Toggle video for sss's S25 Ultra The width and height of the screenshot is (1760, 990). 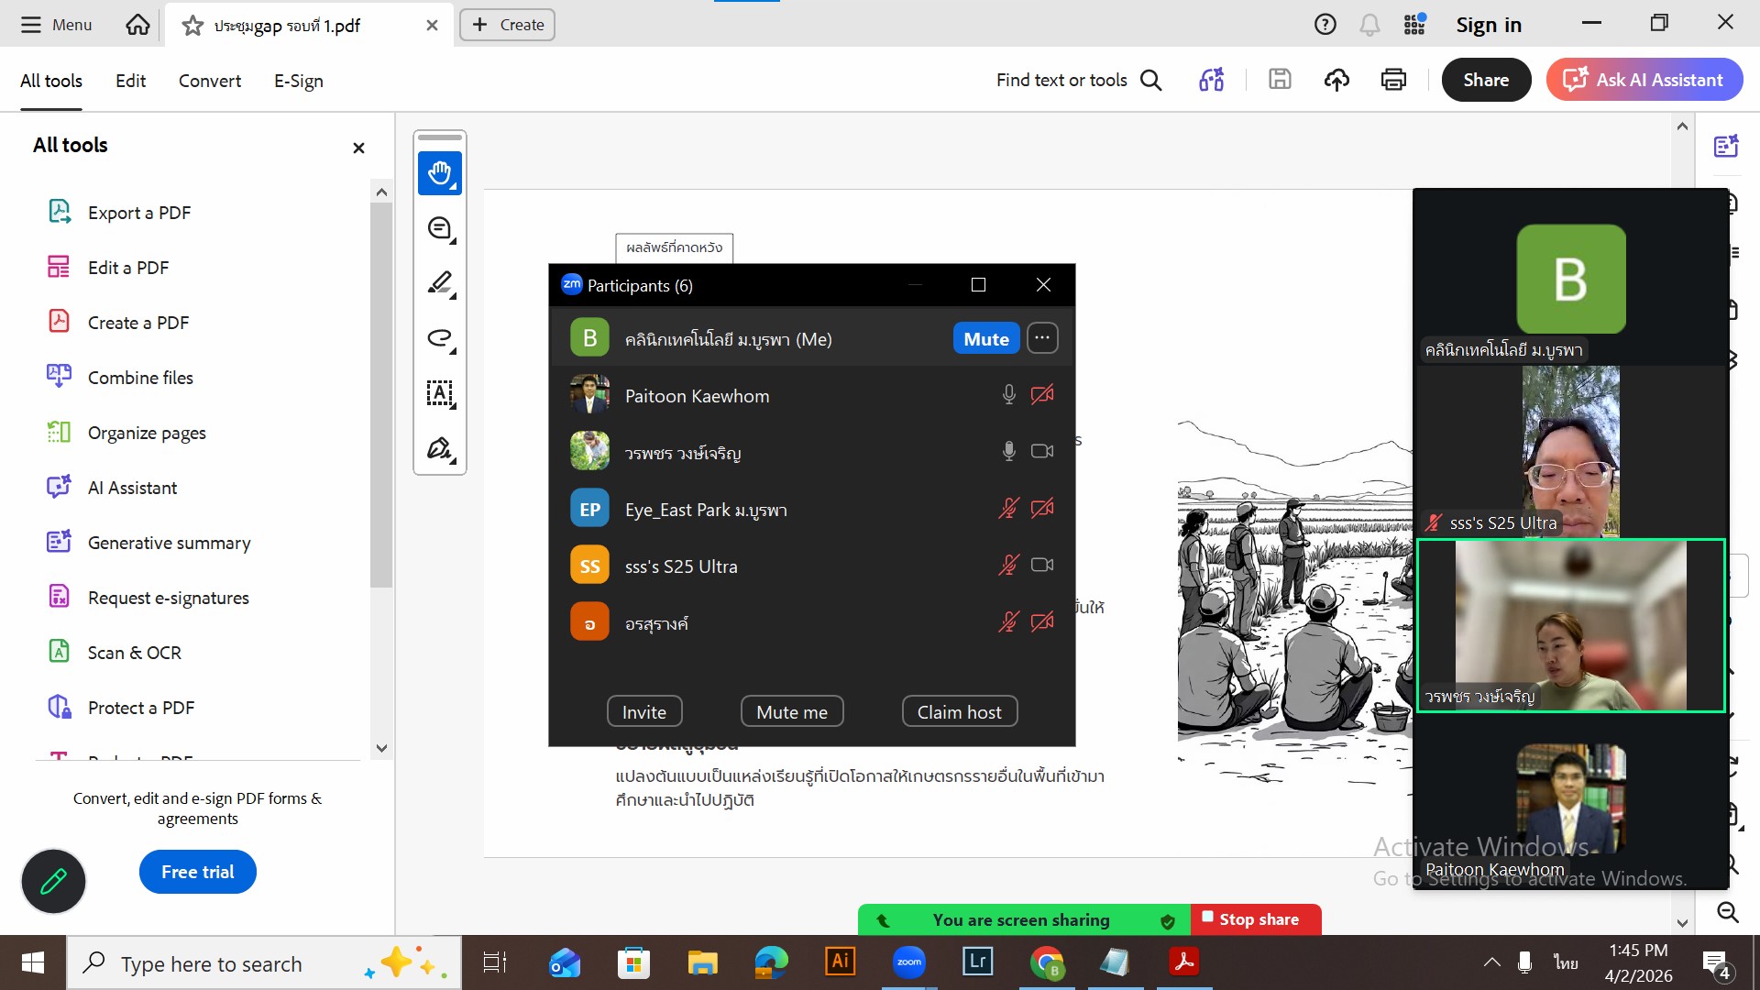(1042, 566)
